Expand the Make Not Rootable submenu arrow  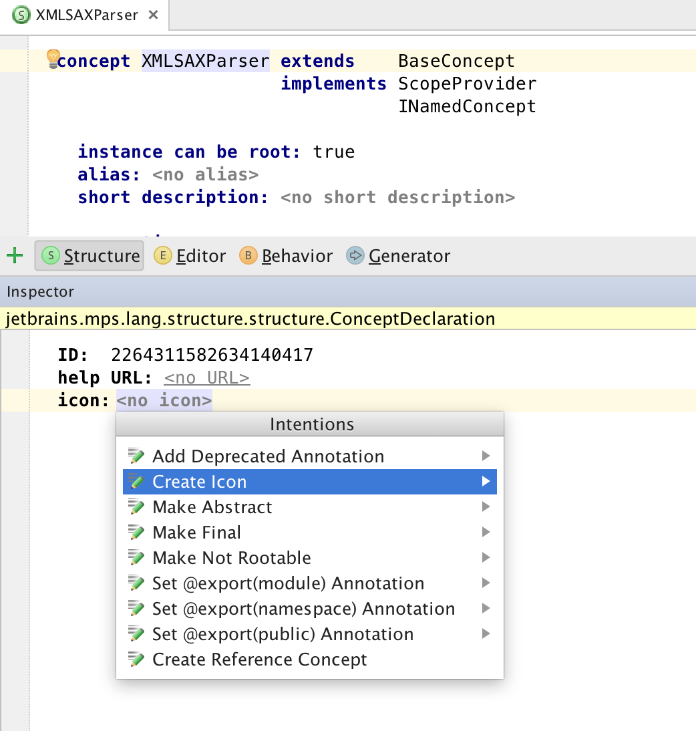point(486,558)
